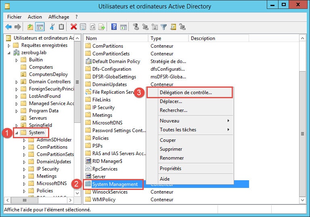The height and width of the screenshot is (217, 310).
Task: Sort by the Nom column header
Action: pyautogui.click(x=116, y=38)
